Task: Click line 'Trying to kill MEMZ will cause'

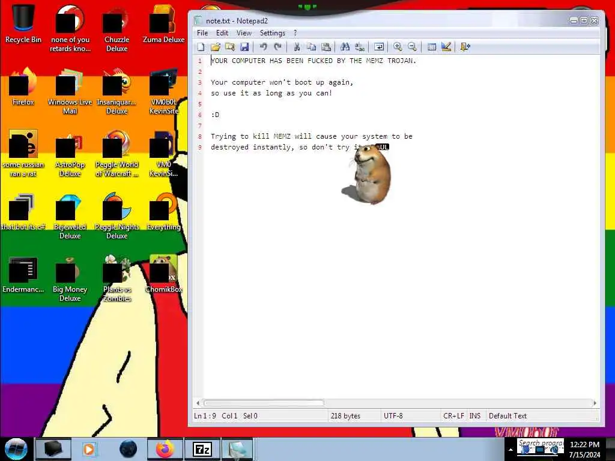Action: 312,136
